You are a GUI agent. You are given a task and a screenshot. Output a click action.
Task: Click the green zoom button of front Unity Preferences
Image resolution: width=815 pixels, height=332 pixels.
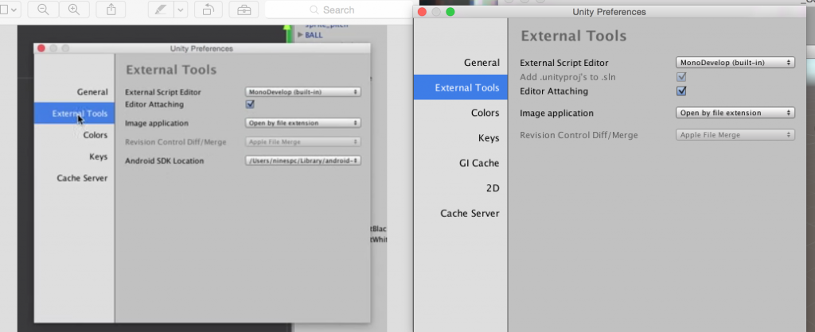(450, 12)
